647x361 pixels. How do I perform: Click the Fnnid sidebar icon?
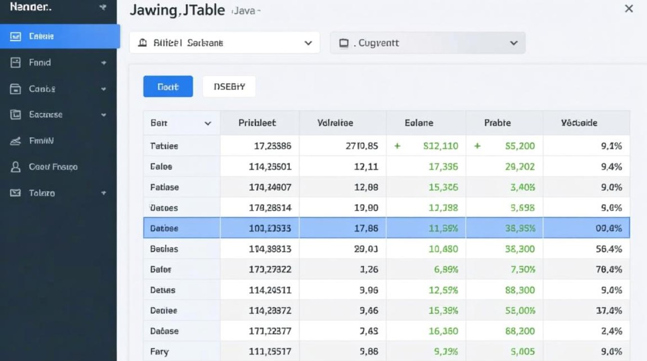coord(15,63)
